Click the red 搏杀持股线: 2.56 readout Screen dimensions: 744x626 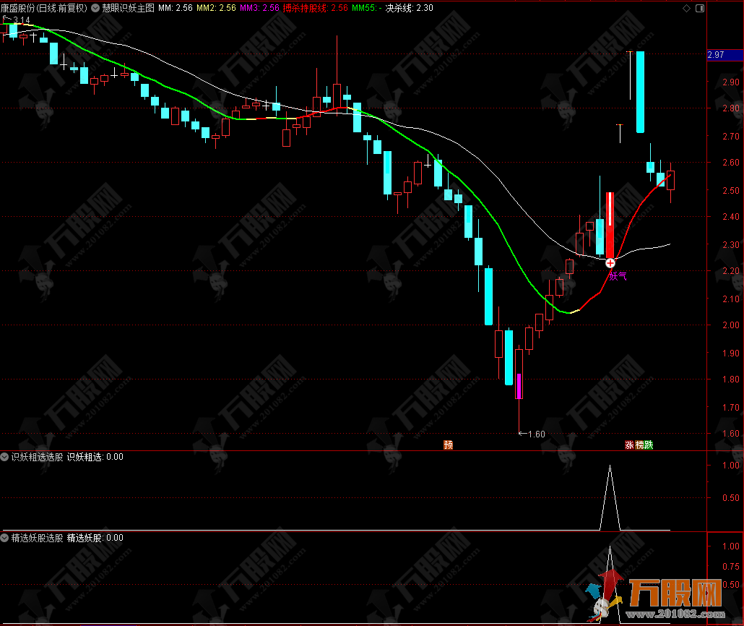tap(316, 8)
